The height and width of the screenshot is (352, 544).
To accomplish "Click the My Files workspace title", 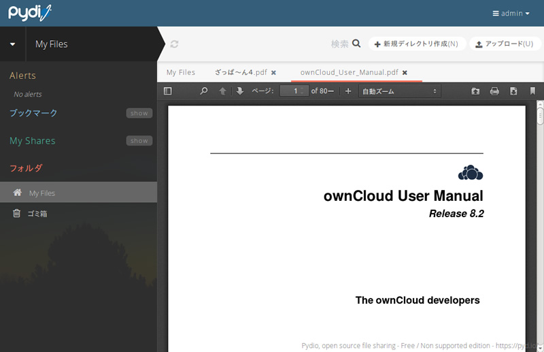I will pyautogui.click(x=52, y=44).
